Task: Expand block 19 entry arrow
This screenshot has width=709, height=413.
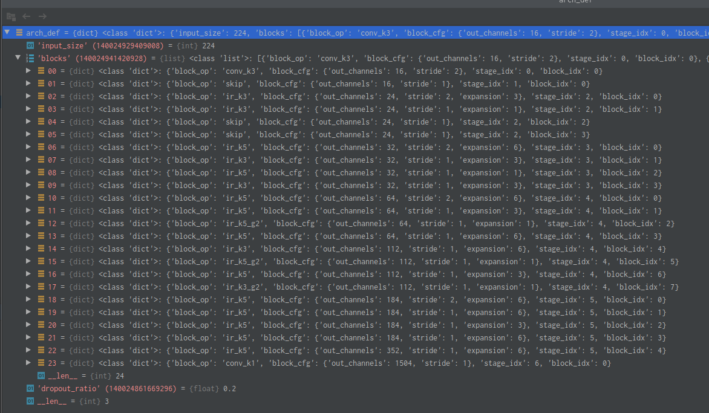Action: (28, 311)
